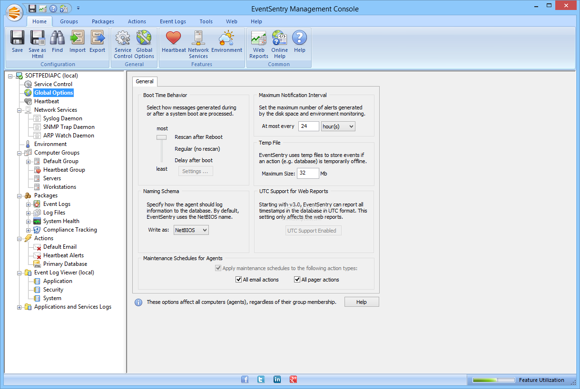Expand the Compliance Tracking node
This screenshot has width=580, height=389.
[x=29, y=230]
